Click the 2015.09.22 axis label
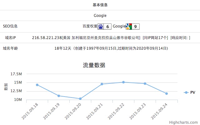 116,112
